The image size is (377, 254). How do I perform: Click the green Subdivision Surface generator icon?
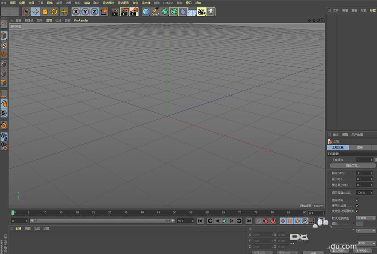click(x=164, y=12)
